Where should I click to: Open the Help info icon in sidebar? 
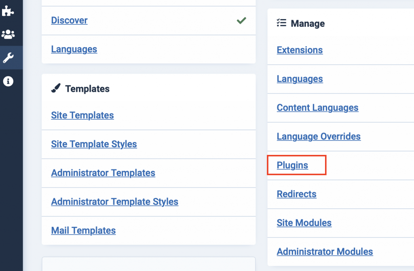tap(8, 81)
